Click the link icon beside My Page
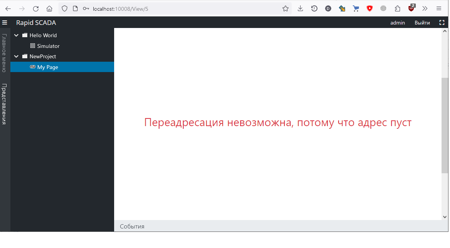The width and height of the screenshot is (450, 248). (x=33, y=67)
